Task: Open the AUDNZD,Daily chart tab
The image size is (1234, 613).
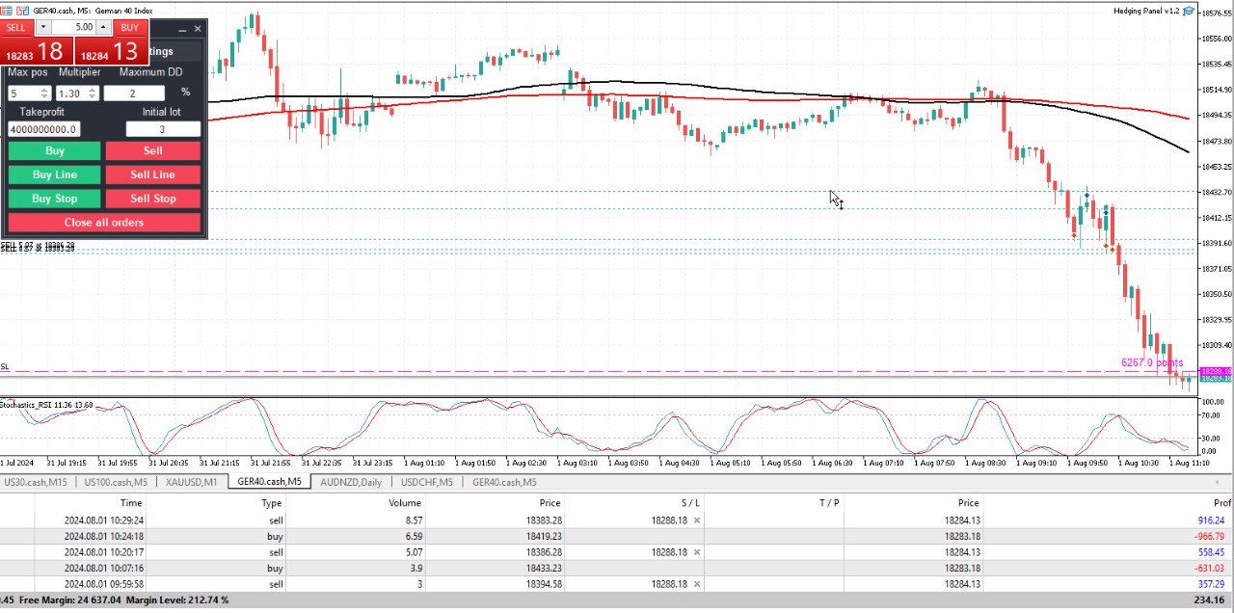Action: point(351,482)
